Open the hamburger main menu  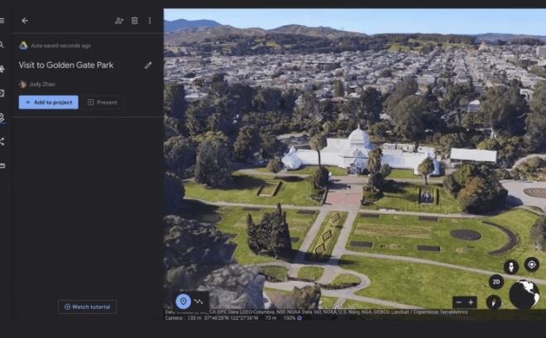point(2,21)
